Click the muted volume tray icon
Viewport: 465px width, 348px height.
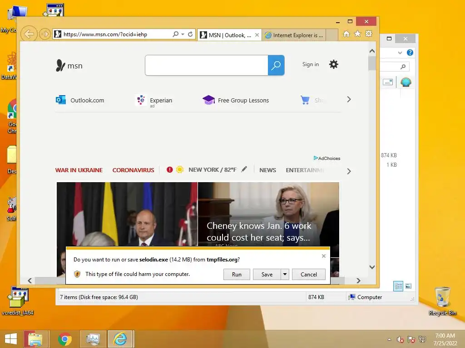401,339
